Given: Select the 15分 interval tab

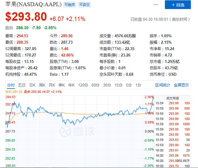Looking at the screenshot, I should [x=118, y=85].
